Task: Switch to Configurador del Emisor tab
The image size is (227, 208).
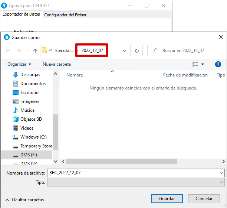Action: pos(65,15)
